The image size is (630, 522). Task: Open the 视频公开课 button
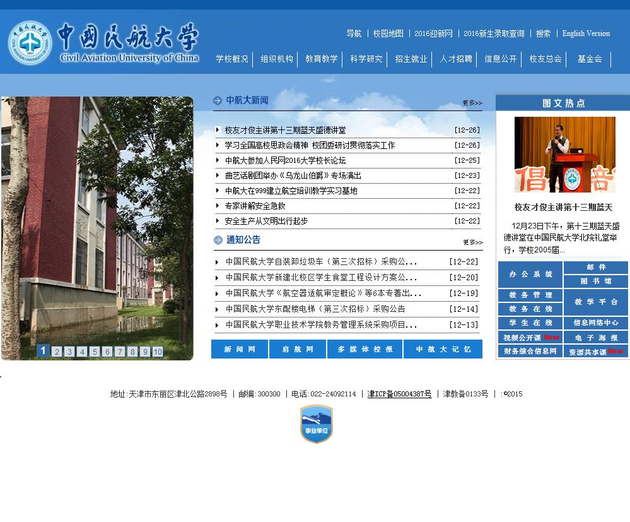pyautogui.click(x=530, y=338)
